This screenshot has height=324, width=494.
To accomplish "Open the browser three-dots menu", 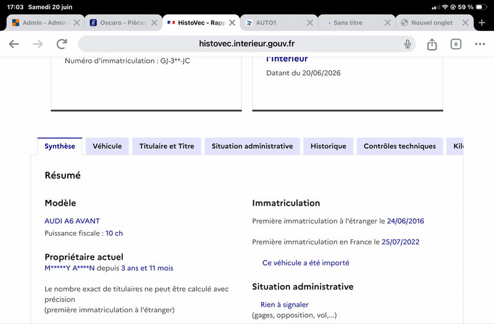I will [x=480, y=44].
